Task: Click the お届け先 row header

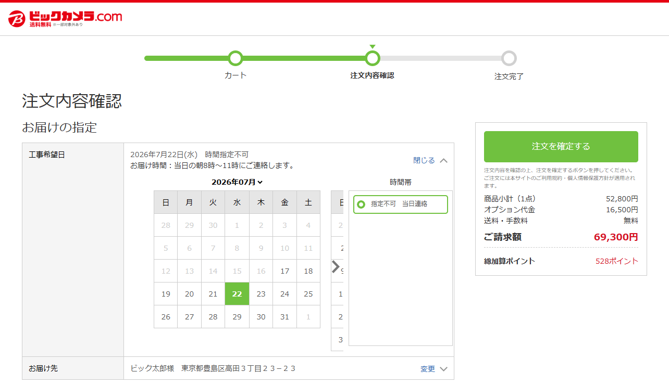Action: pyautogui.click(x=73, y=368)
